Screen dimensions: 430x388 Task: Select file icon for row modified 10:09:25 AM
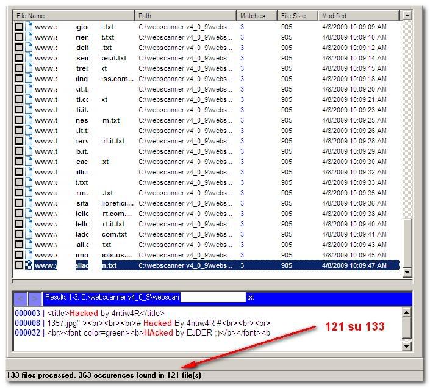click(29, 120)
